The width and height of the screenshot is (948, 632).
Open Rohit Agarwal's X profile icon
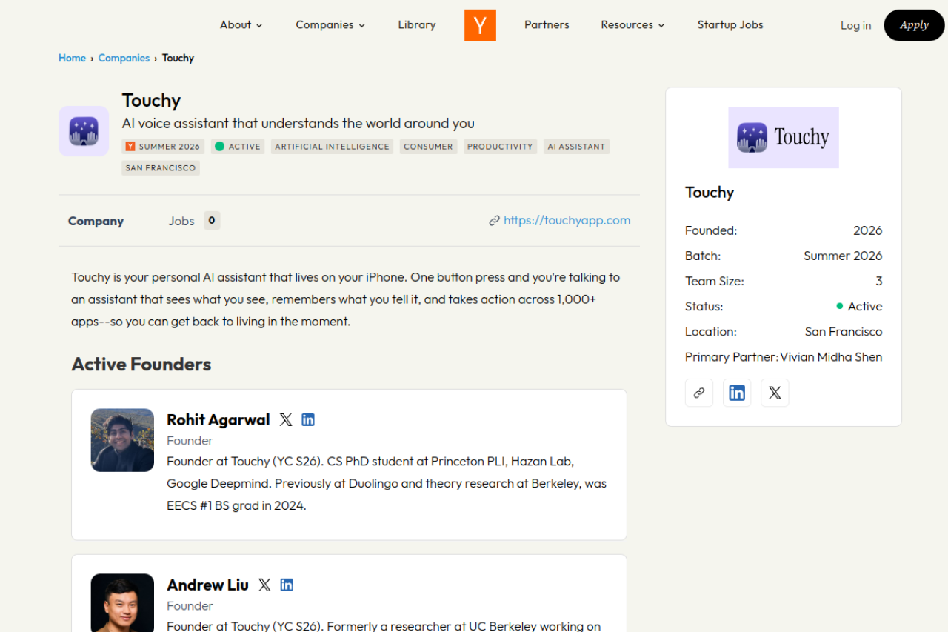pos(286,420)
